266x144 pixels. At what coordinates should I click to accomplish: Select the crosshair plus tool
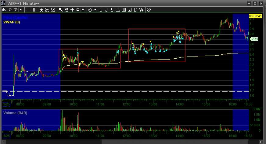72,10
